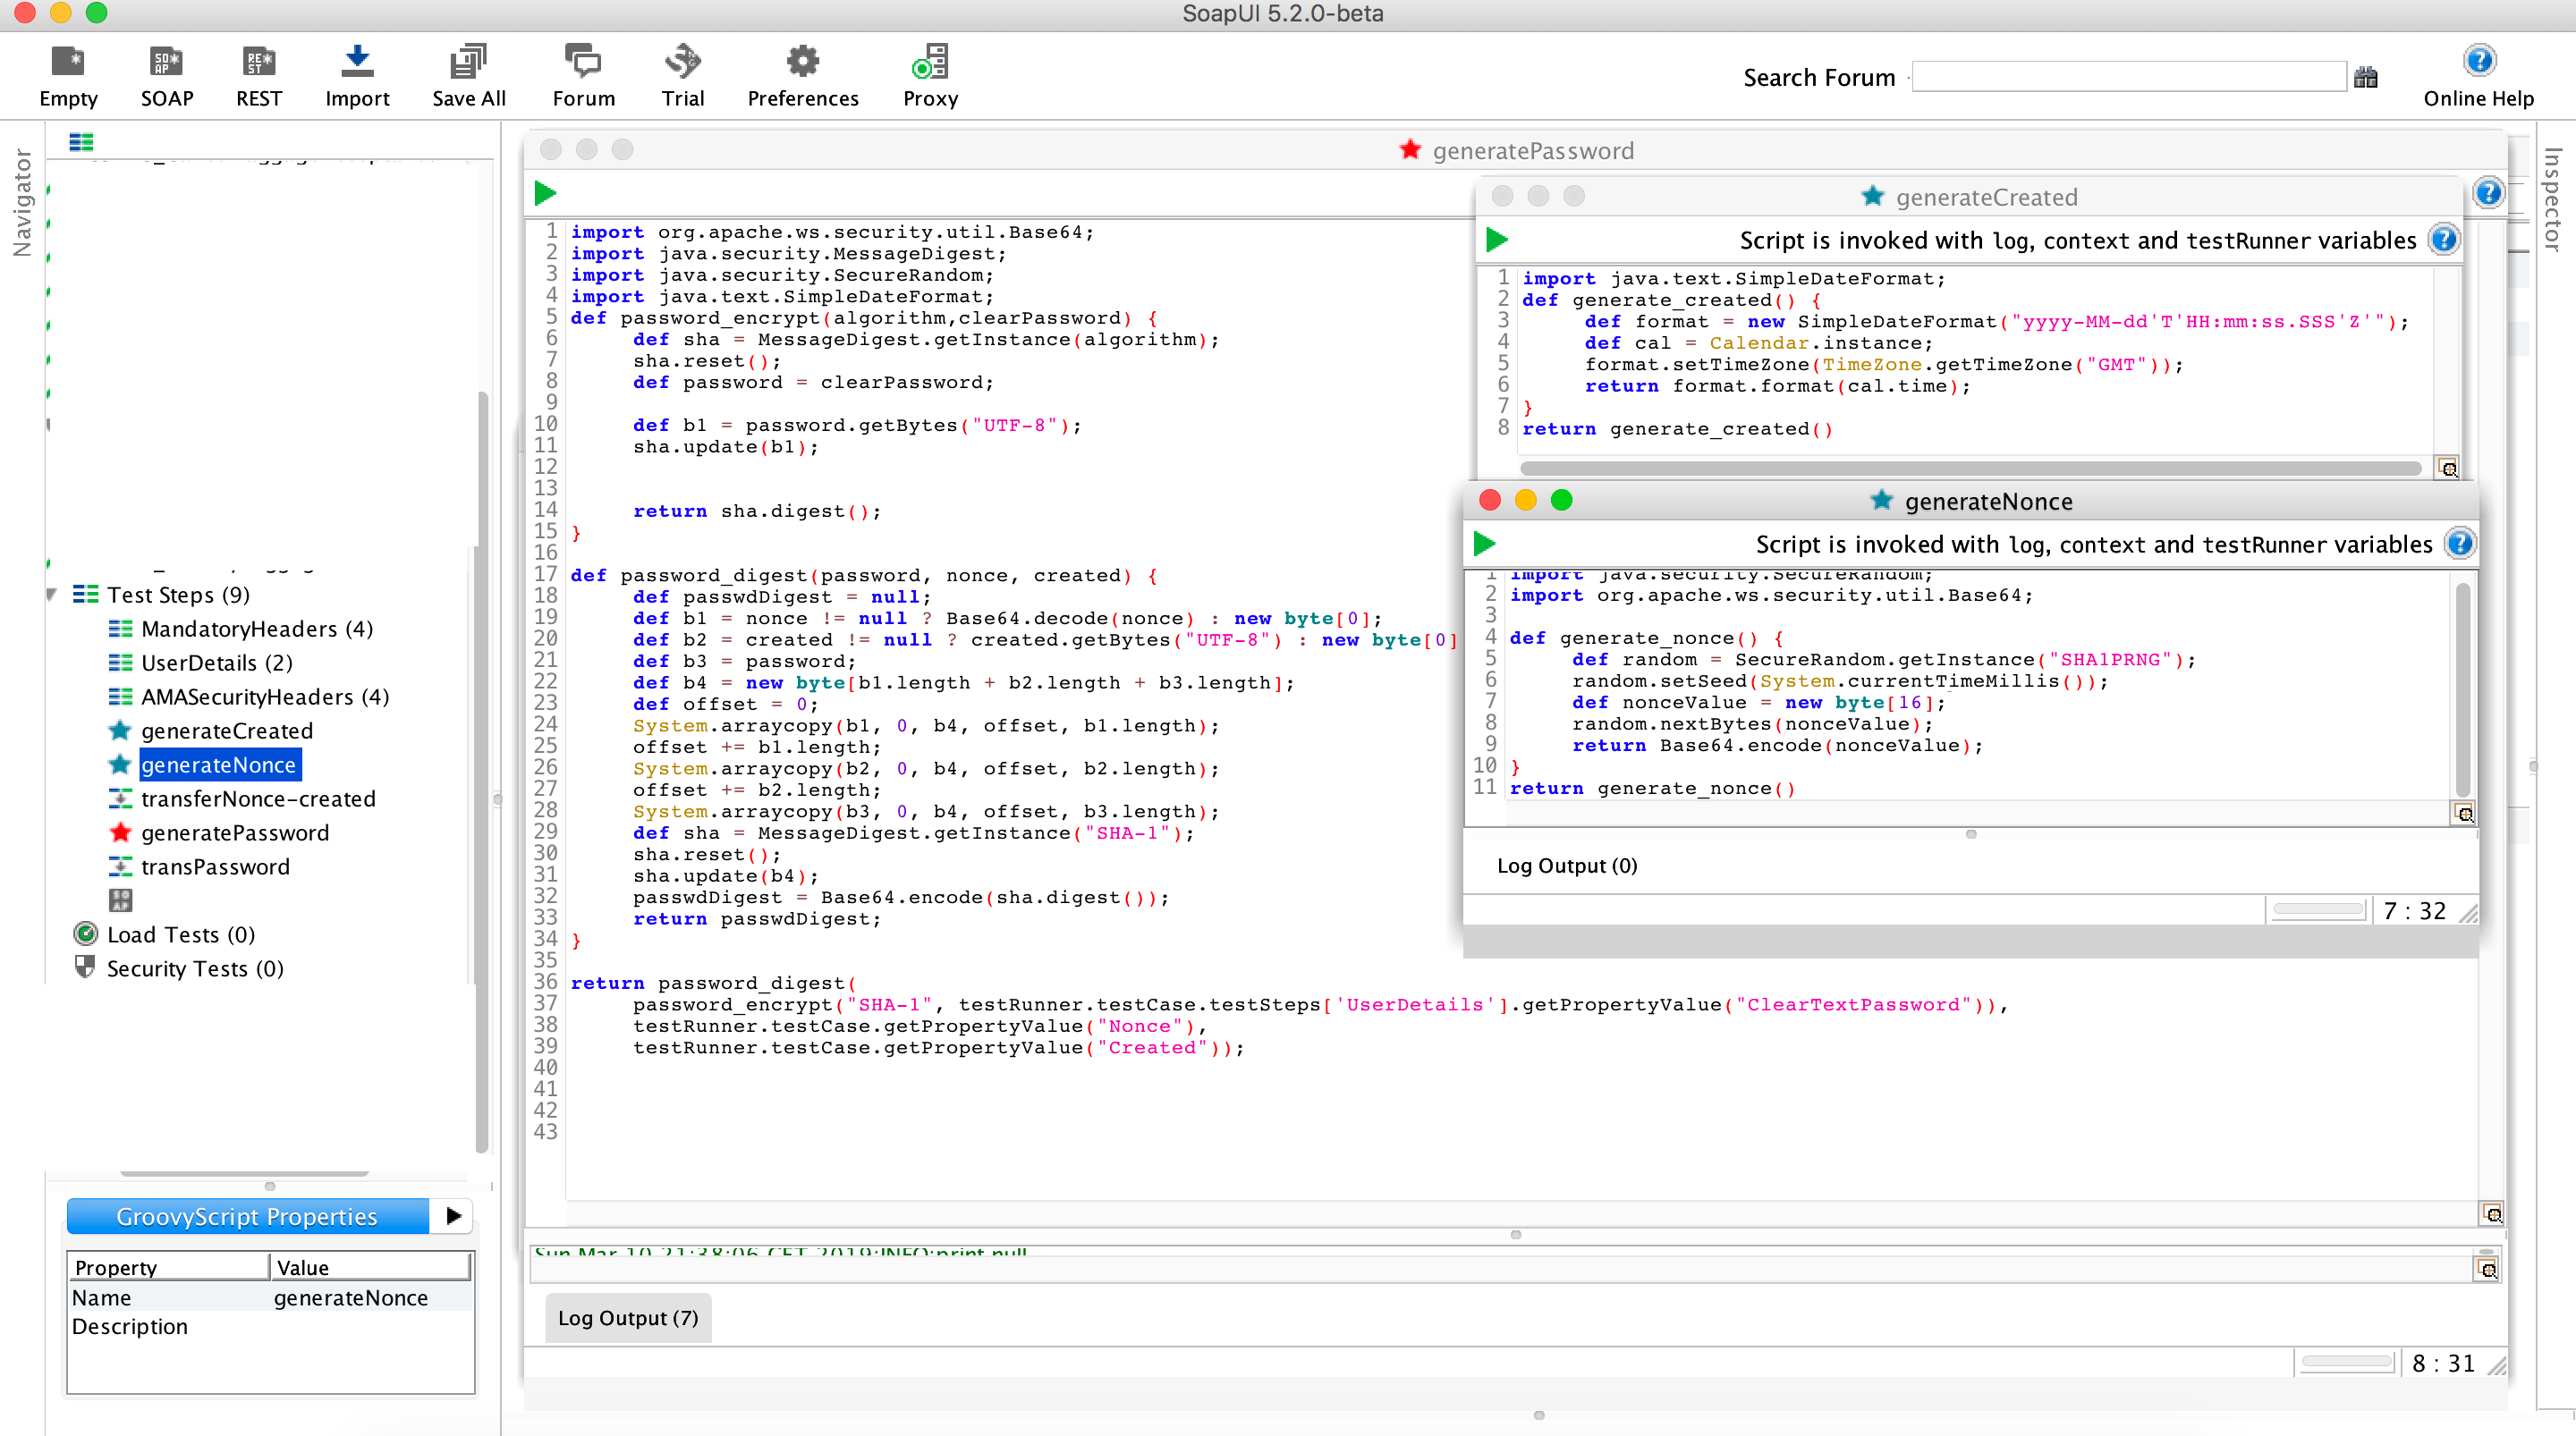Run the generatePassword script with green play arrow

click(x=544, y=193)
